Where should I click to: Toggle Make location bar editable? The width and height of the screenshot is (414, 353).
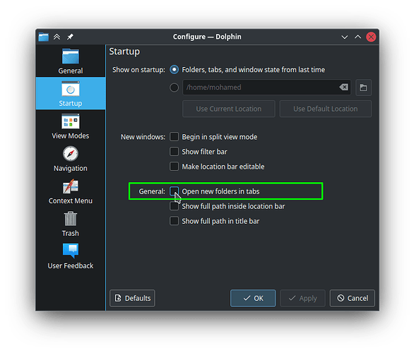(x=174, y=167)
